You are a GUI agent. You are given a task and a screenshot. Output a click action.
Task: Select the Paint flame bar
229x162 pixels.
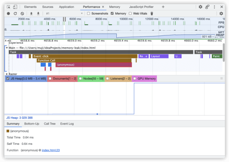[217, 56]
